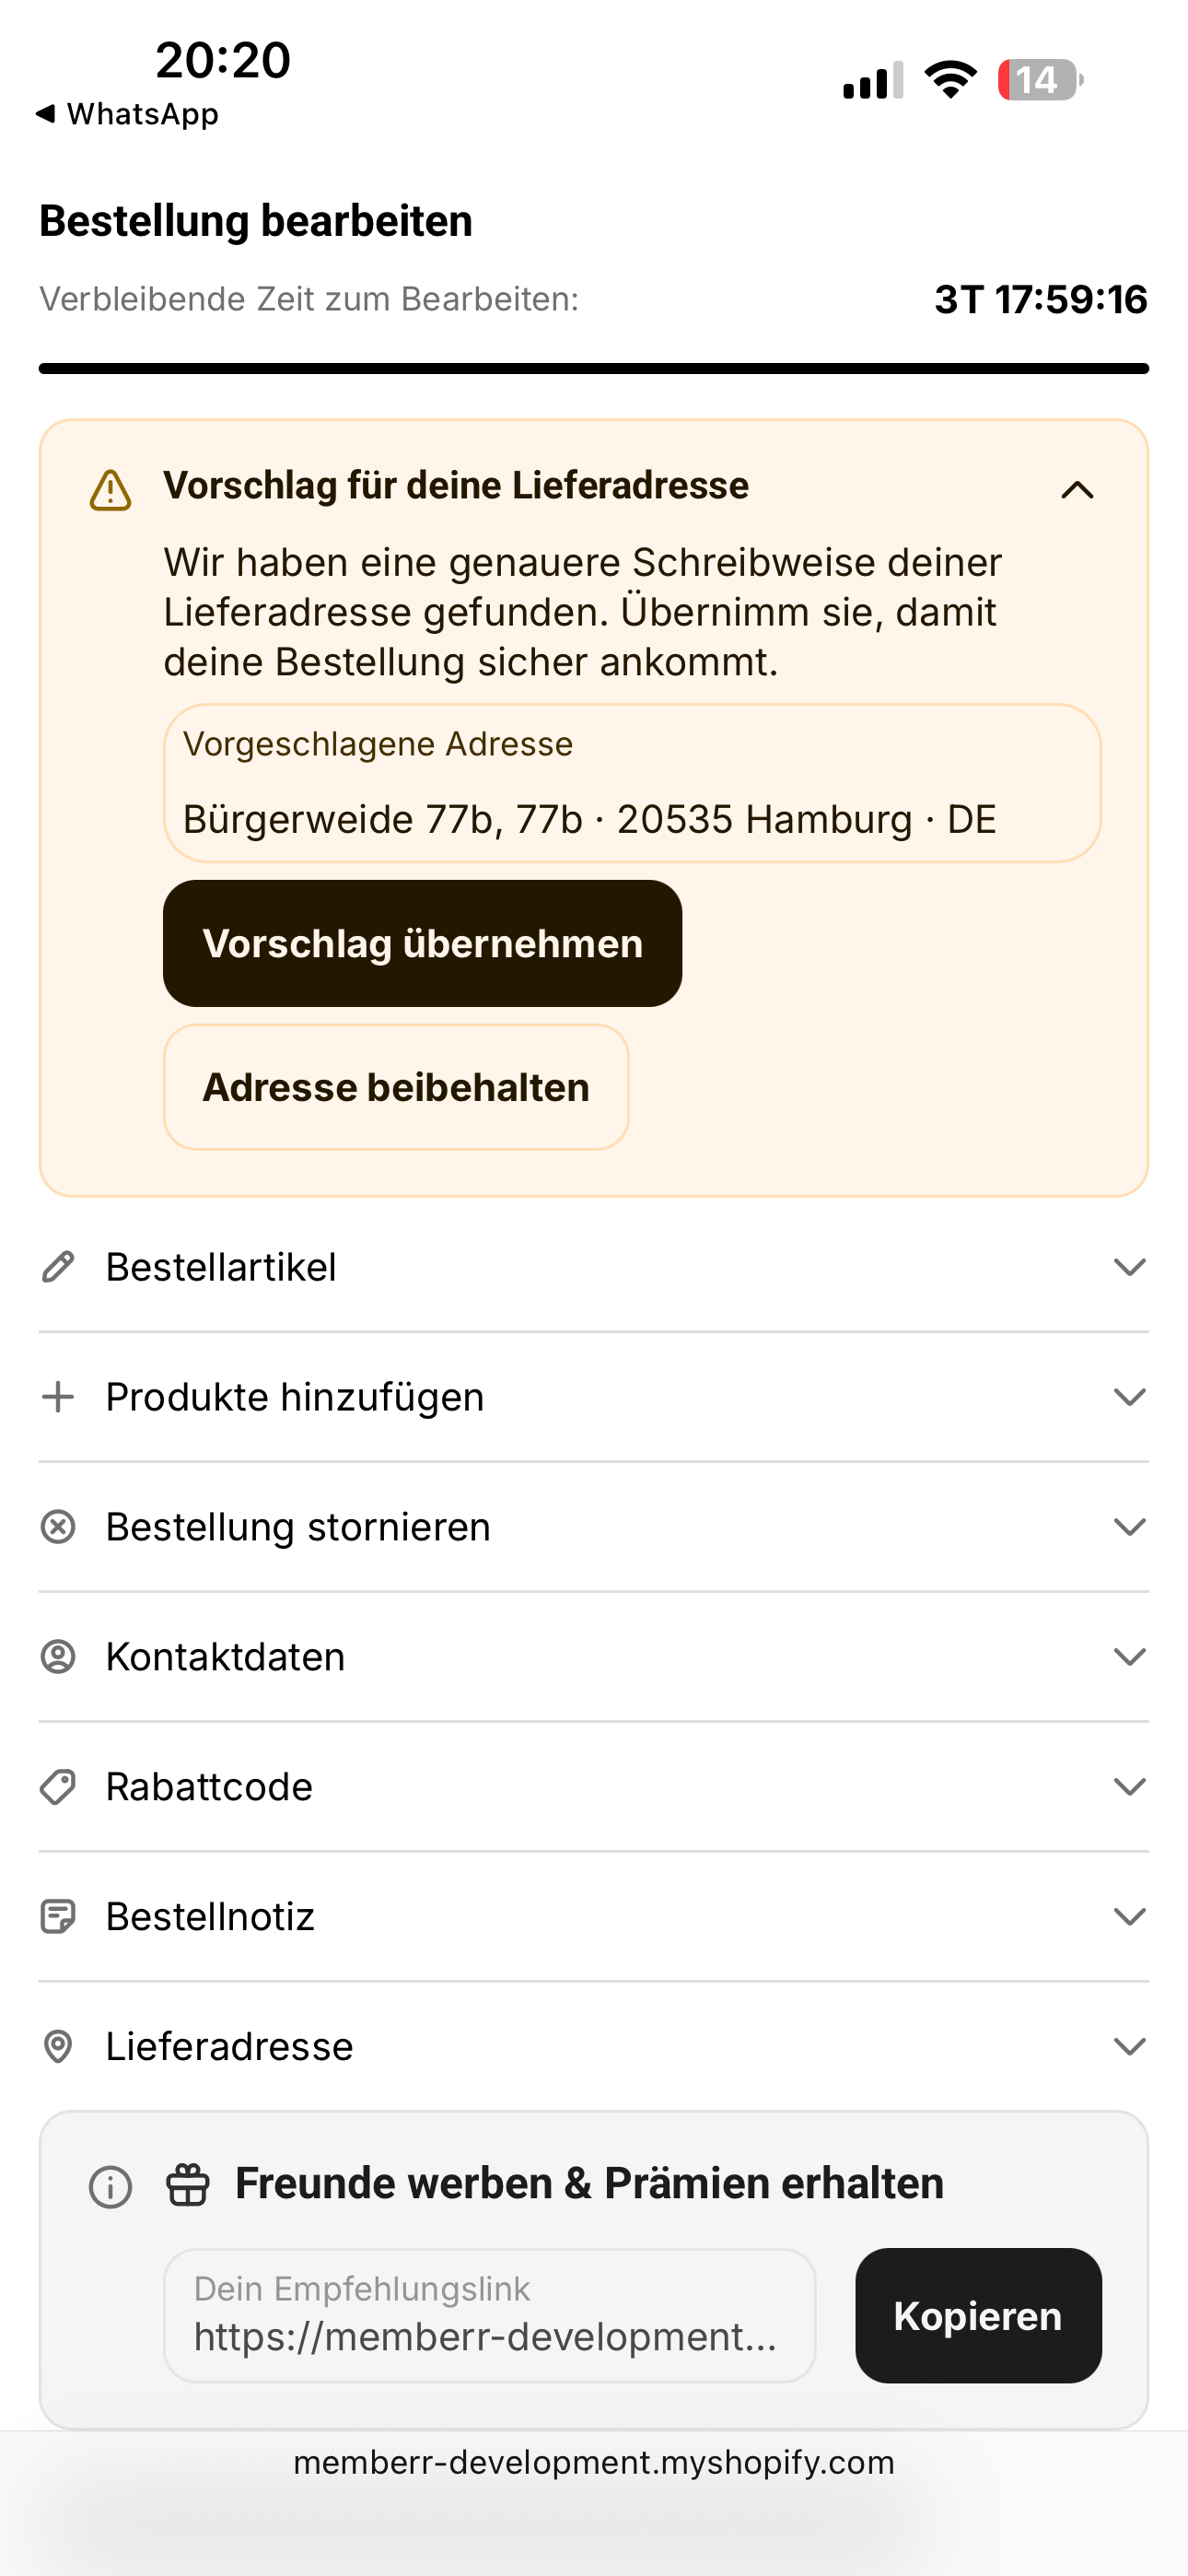Click the pencil icon beside Bestellartikel
This screenshot has width=1188, height=2576.
click(x=58, y=1267)
